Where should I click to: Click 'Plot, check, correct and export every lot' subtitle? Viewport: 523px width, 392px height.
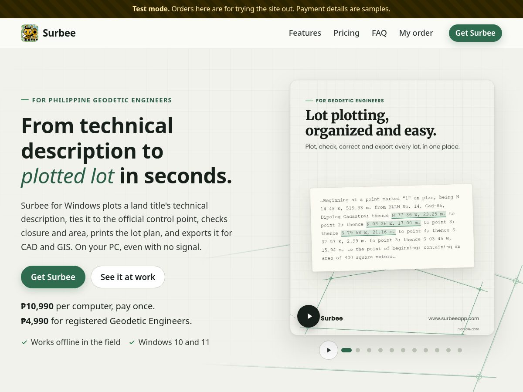point(382,147)
